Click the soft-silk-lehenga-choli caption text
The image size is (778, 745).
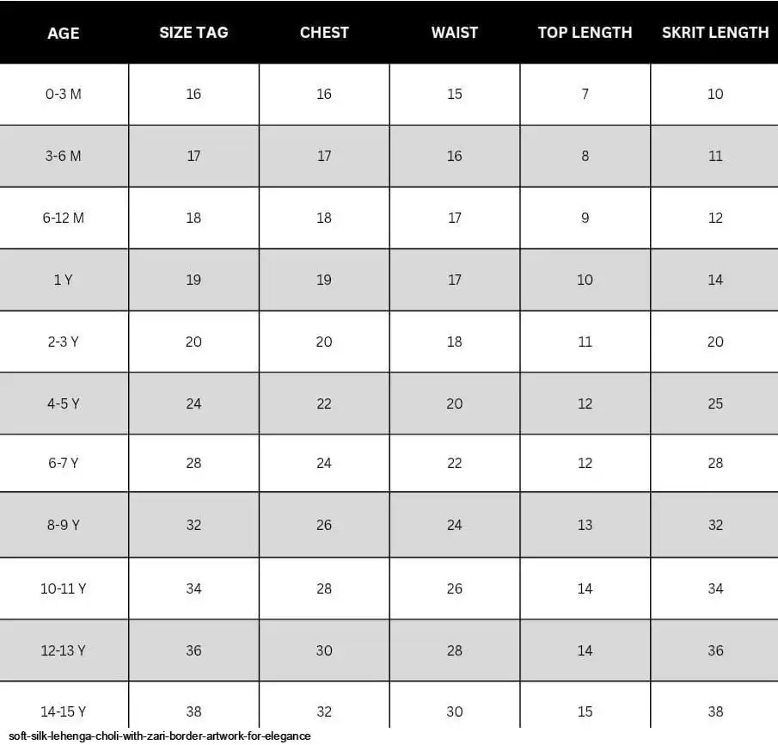coord(160,736)
